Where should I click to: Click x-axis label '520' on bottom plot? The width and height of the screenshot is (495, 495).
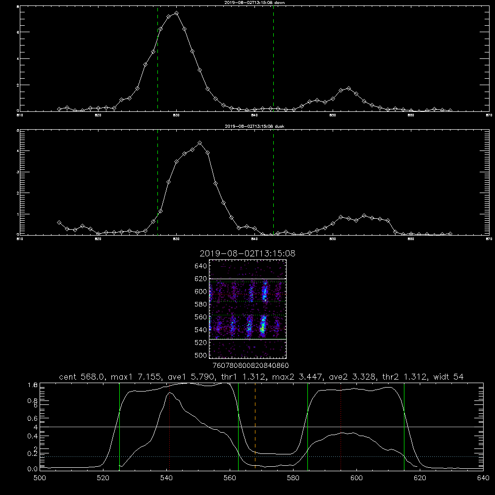pyautogui.click(x=103, y=478)
